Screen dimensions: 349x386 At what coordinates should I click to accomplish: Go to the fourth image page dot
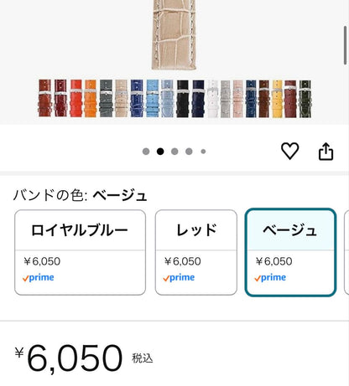189,152
